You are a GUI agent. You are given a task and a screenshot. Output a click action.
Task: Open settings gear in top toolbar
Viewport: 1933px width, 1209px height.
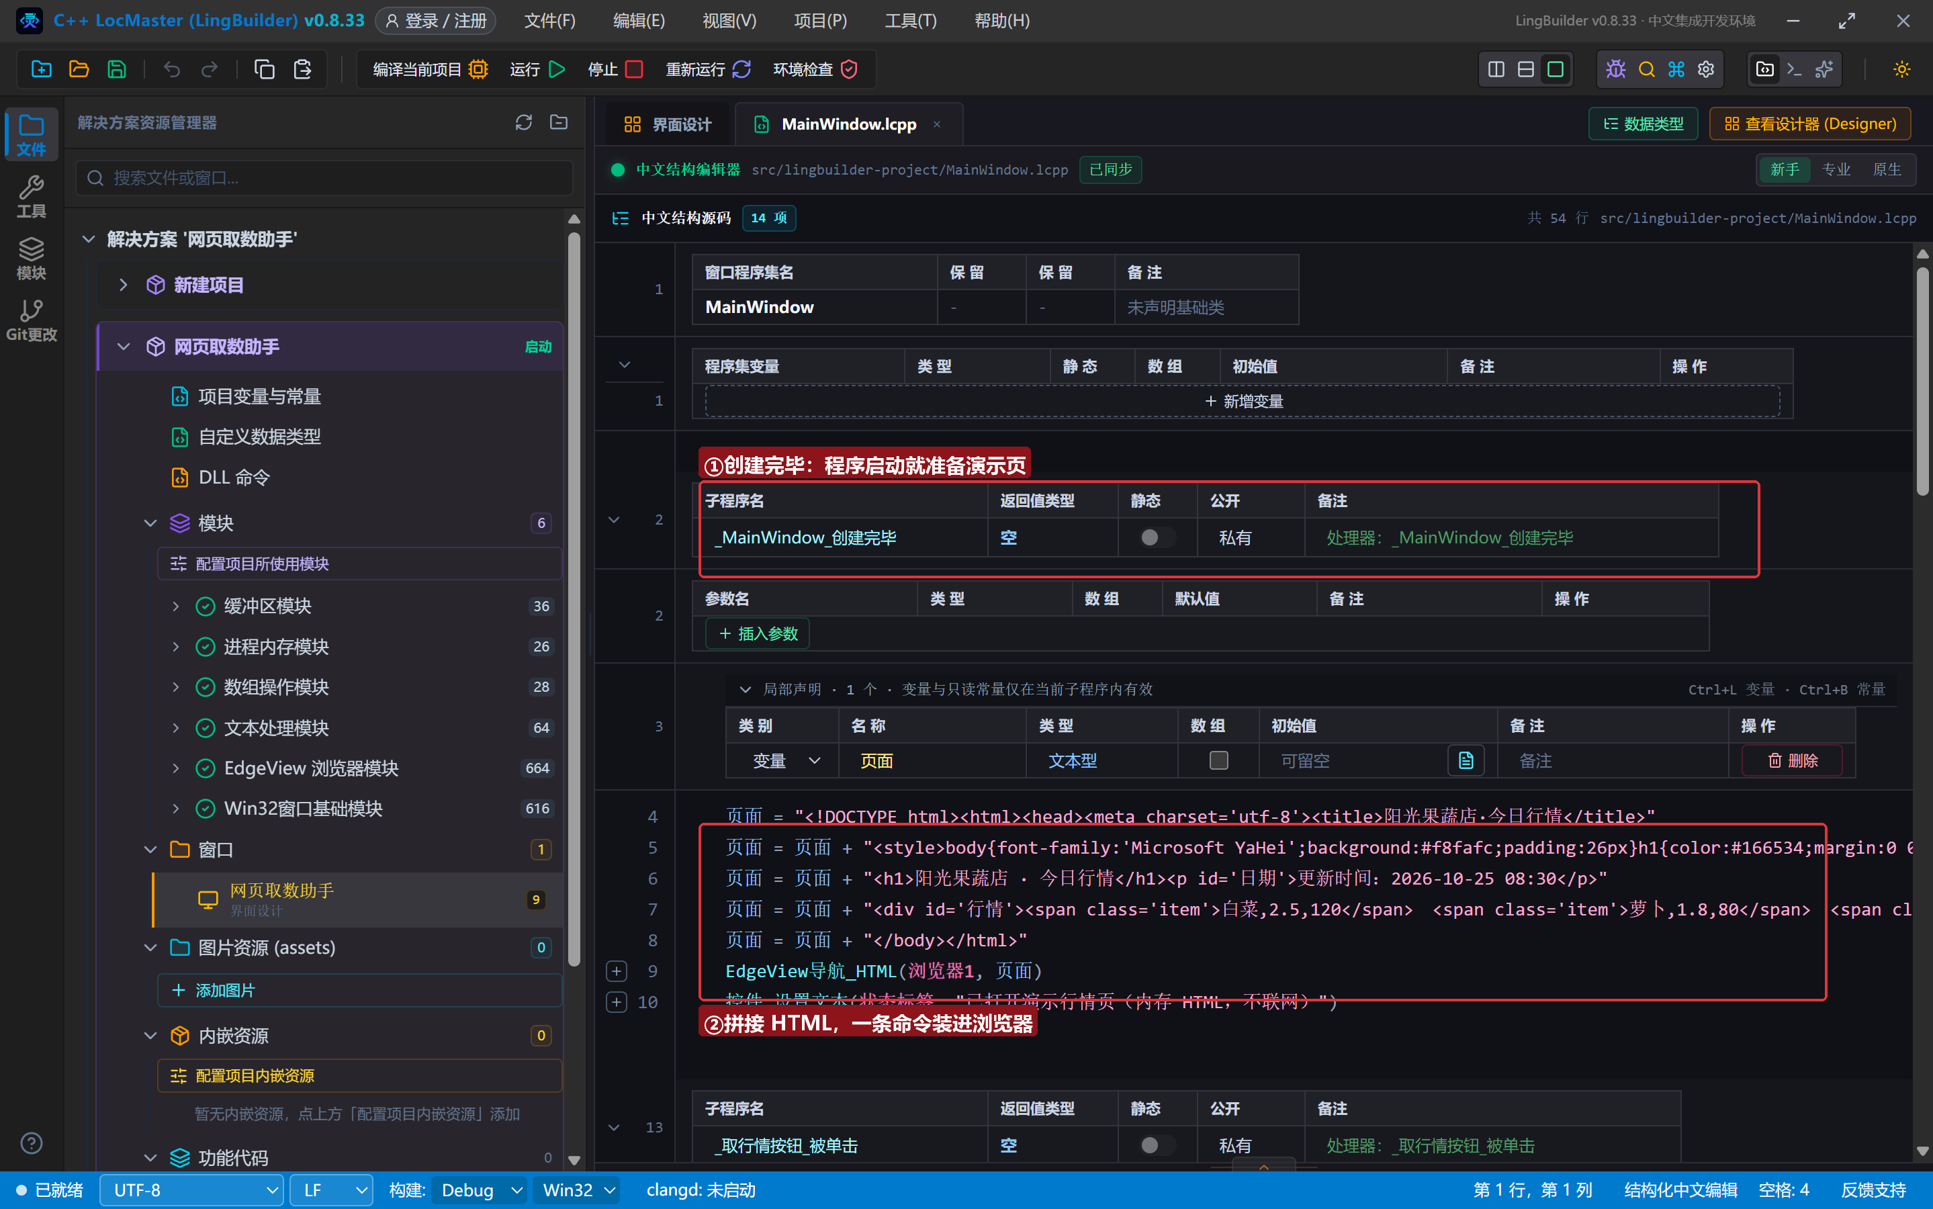1706,70
